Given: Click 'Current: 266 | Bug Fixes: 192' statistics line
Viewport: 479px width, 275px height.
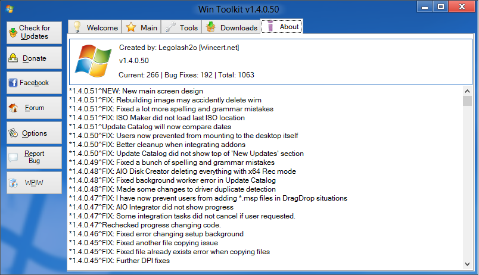Looking at the screenshot, I should pos(186,75).
